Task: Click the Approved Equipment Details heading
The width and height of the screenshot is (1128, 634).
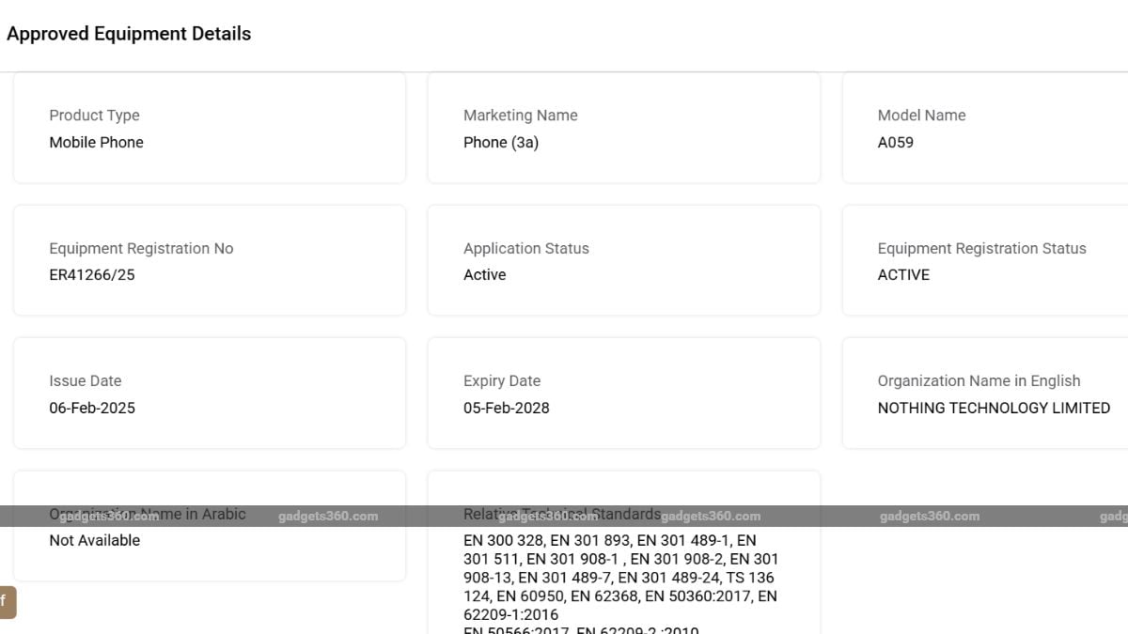Action: coord(129,34)
